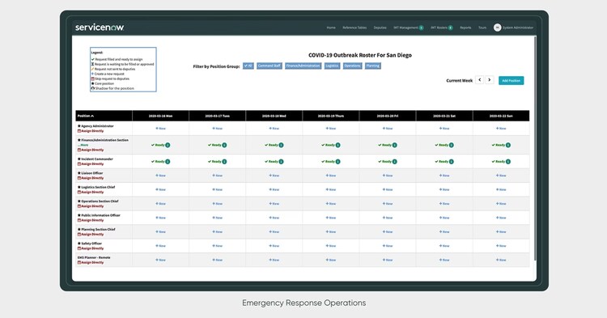Click the ServiceNow logo

point(100,27)
